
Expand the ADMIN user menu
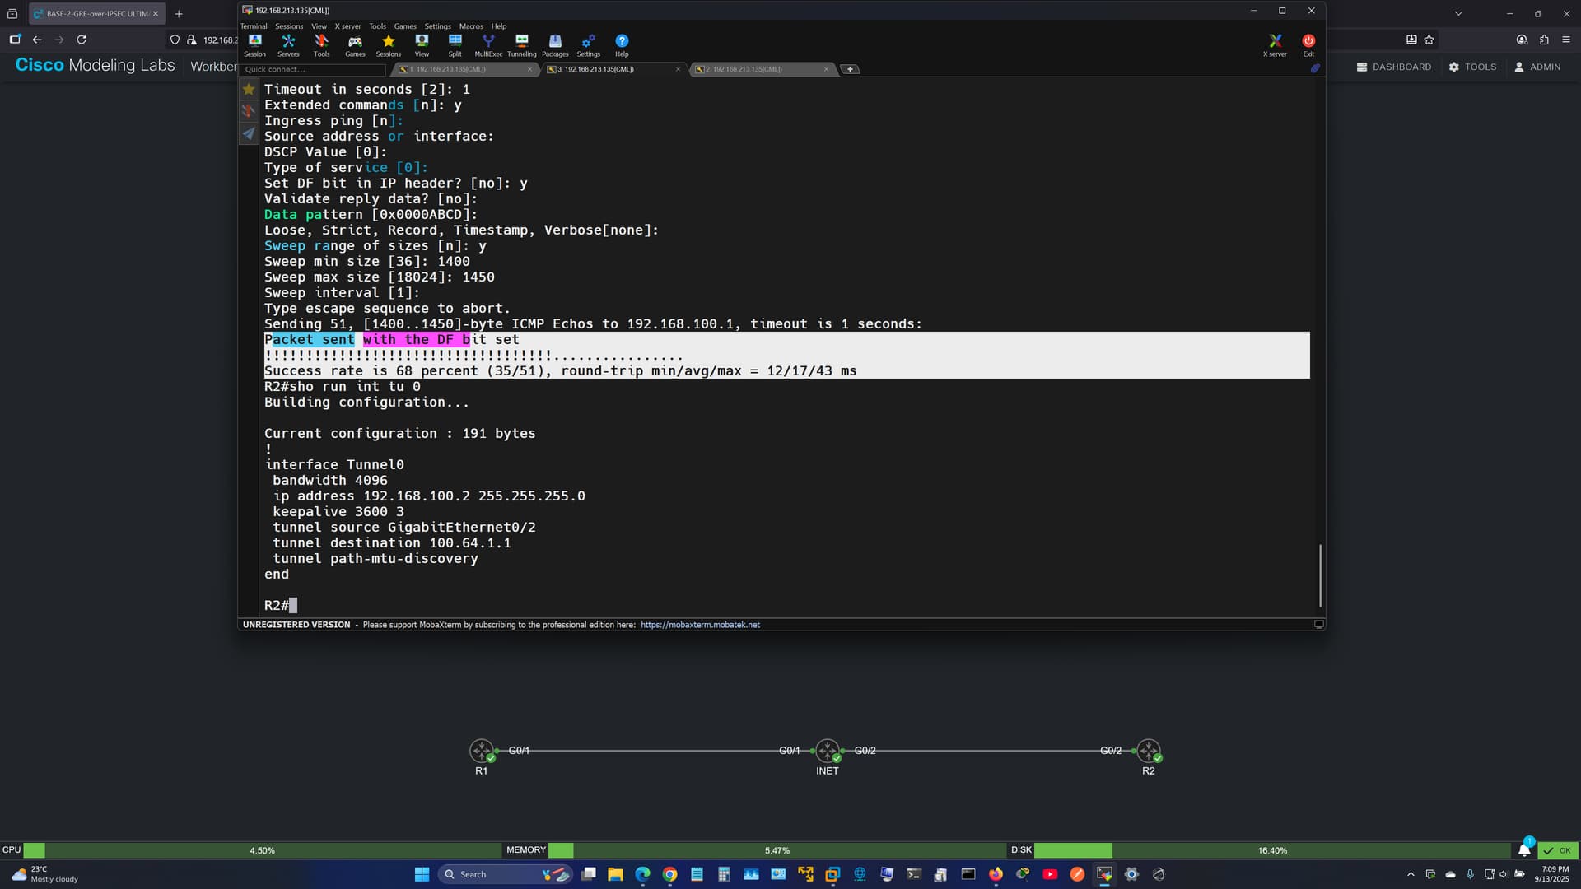[x=1537, y=67]
